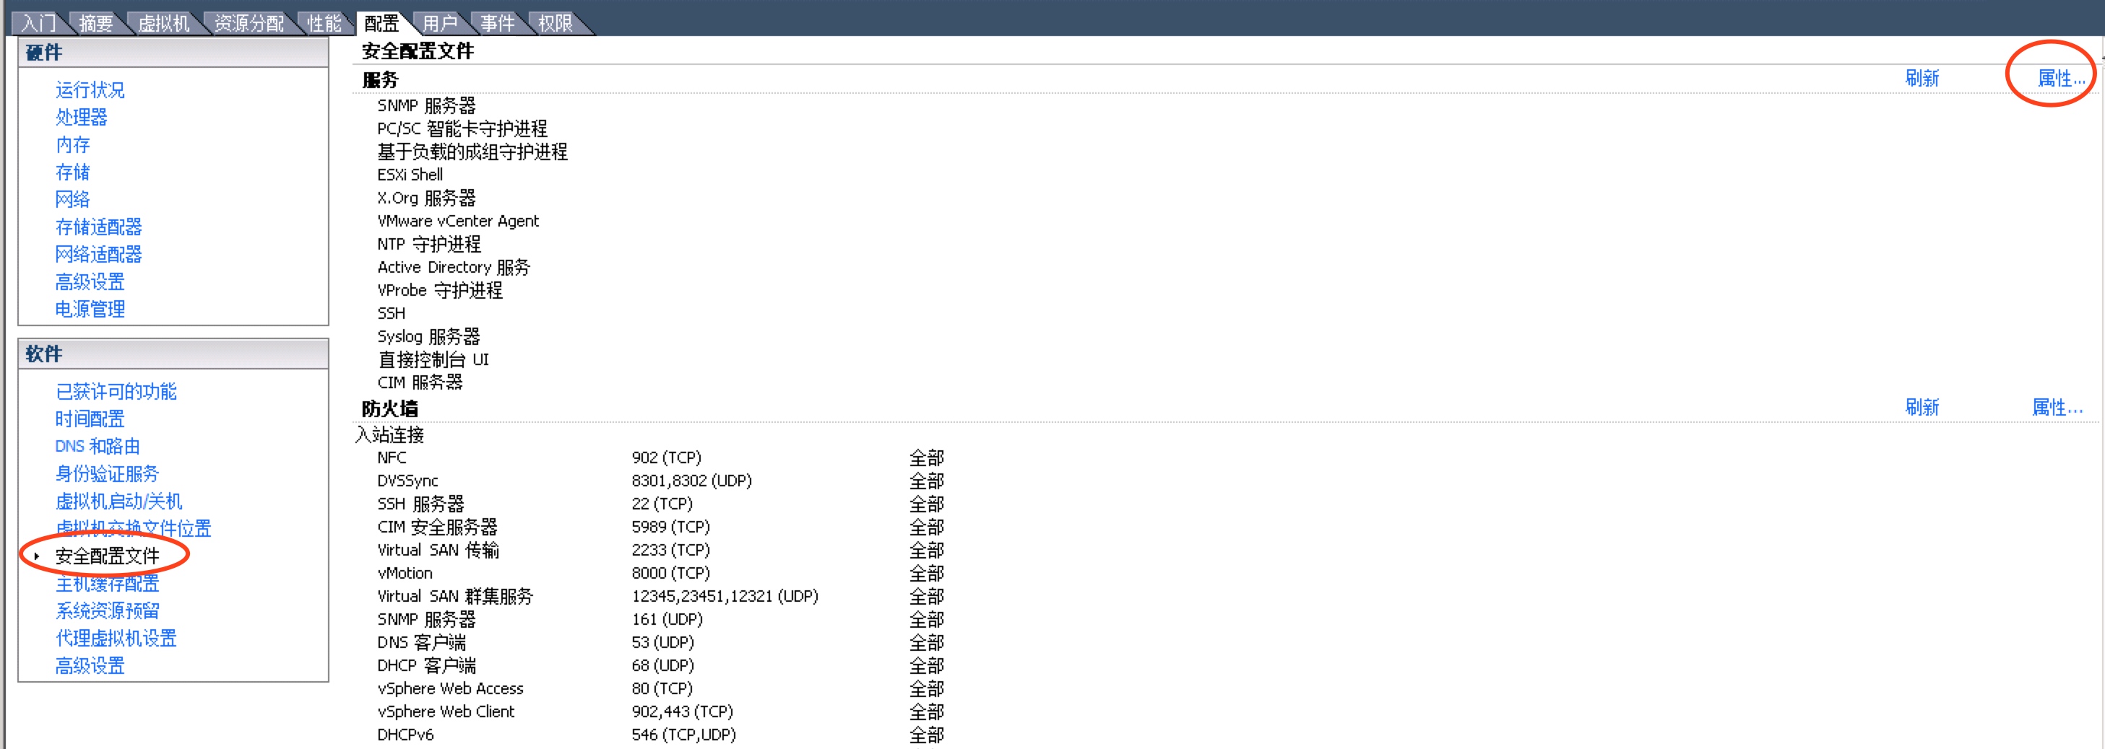2105x749 pixels.
Task: Click the arrow marker beside 安全配置文件
Action: (x=37, y=556)
